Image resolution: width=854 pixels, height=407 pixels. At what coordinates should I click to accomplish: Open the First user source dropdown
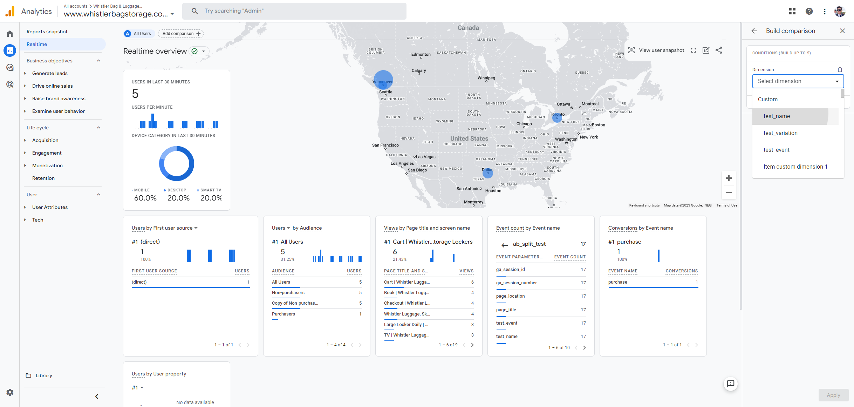(x=196, y=228)
